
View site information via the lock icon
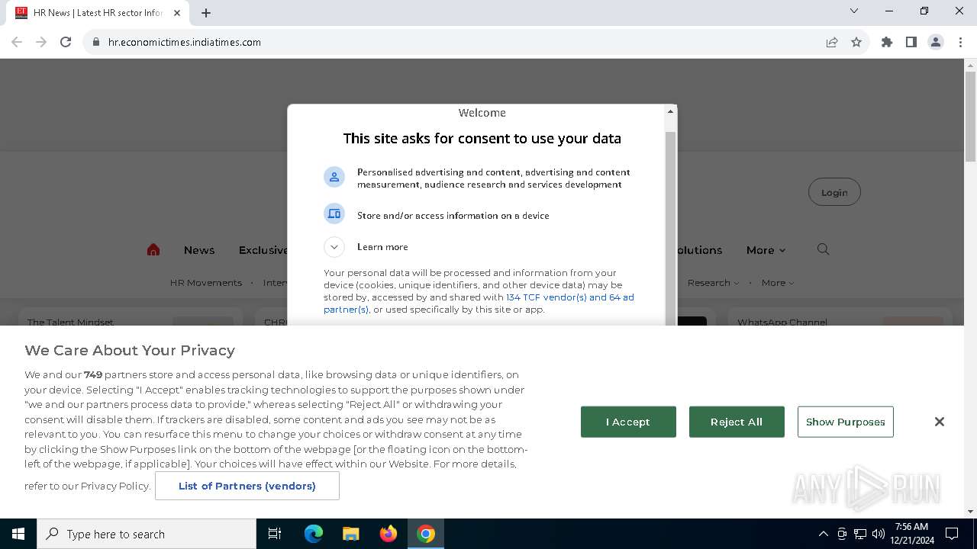pos(96,42)
